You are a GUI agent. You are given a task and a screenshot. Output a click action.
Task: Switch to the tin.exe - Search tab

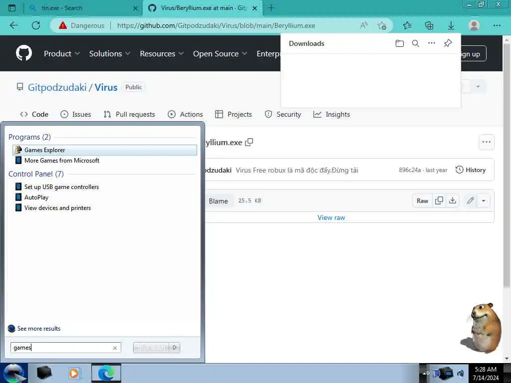(83, 8)
